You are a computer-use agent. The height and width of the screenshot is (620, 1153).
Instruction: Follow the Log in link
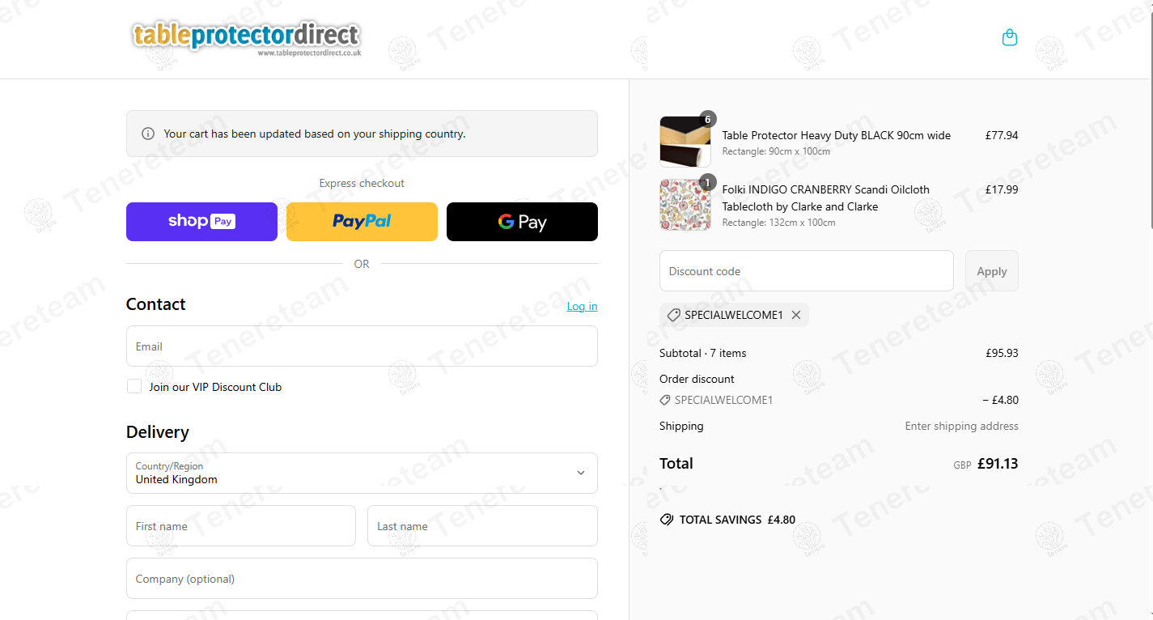tap(582, 306)
